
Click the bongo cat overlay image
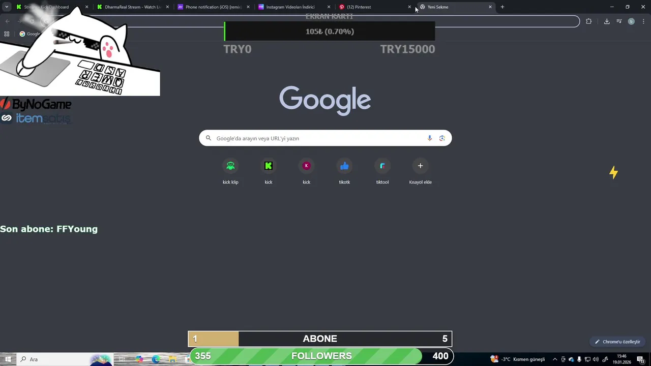tap(80, 51)
